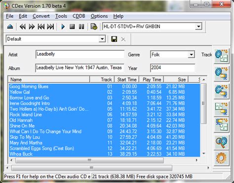Viewport: 234px width, 183px height.
Task: Open the Convert menu
Action: [41, 16]
